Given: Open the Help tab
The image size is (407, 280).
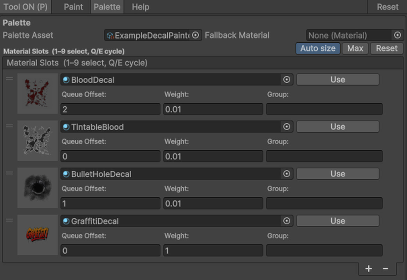Looking at the screenshot, I should [x=140, y=7].
